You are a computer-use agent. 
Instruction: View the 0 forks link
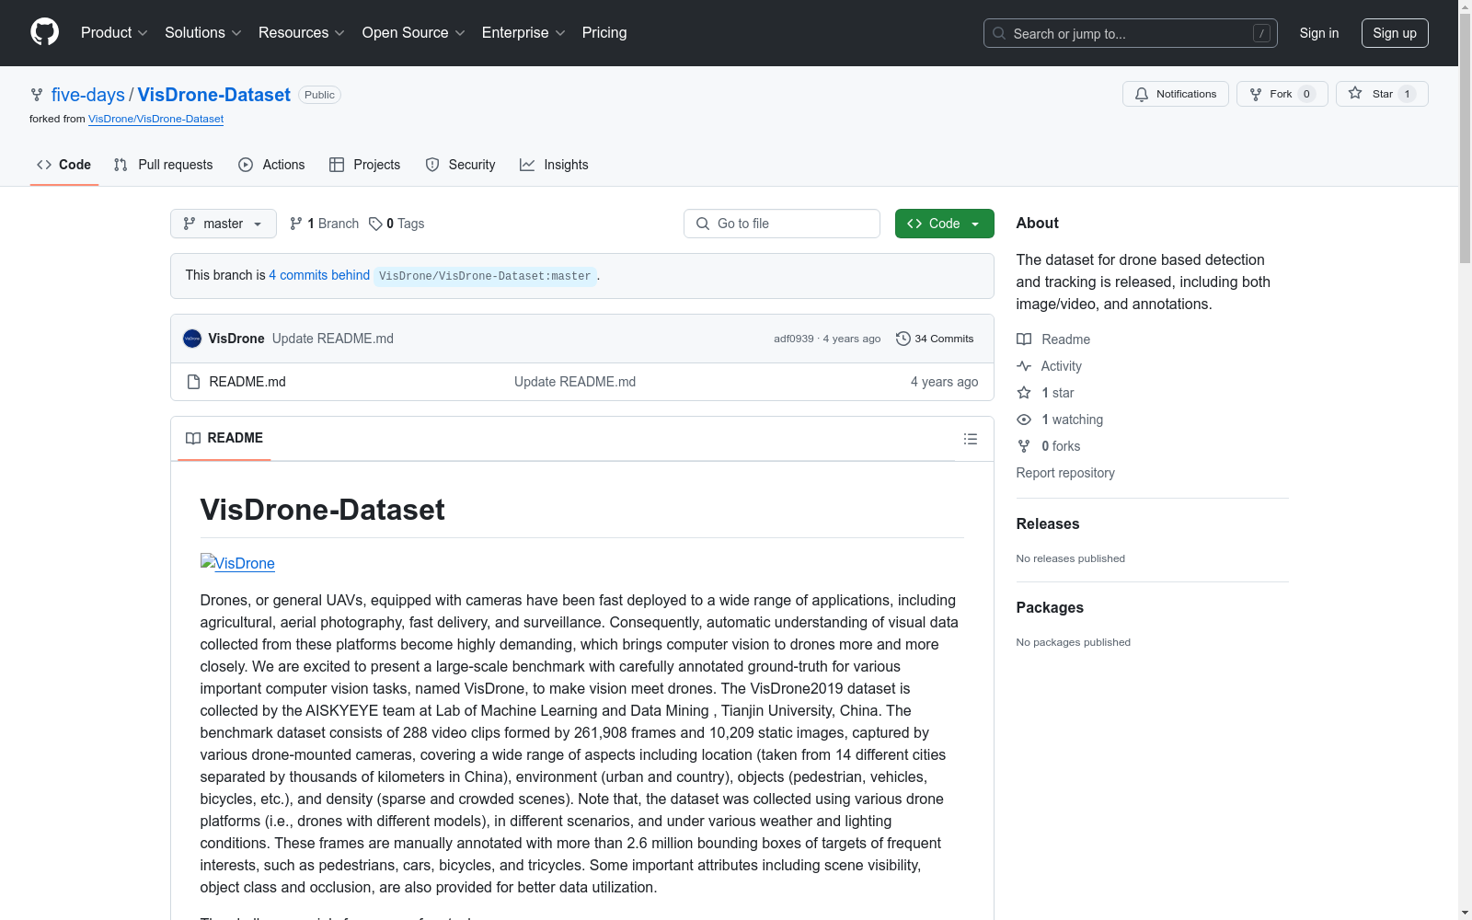(x=1049, y=446)
